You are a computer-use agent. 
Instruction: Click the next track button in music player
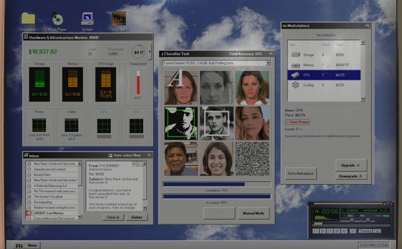[x=344, y=231]
